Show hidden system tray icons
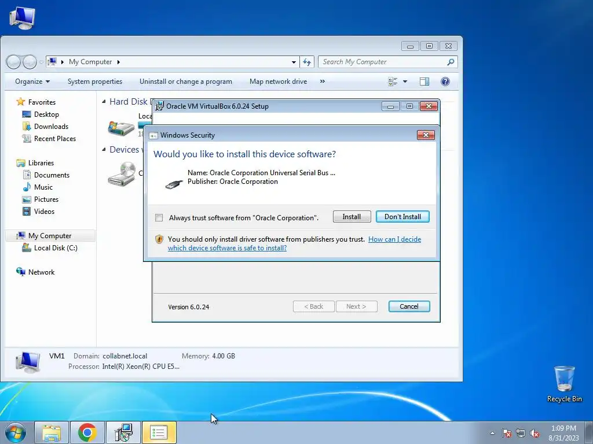 coord(492,433)
